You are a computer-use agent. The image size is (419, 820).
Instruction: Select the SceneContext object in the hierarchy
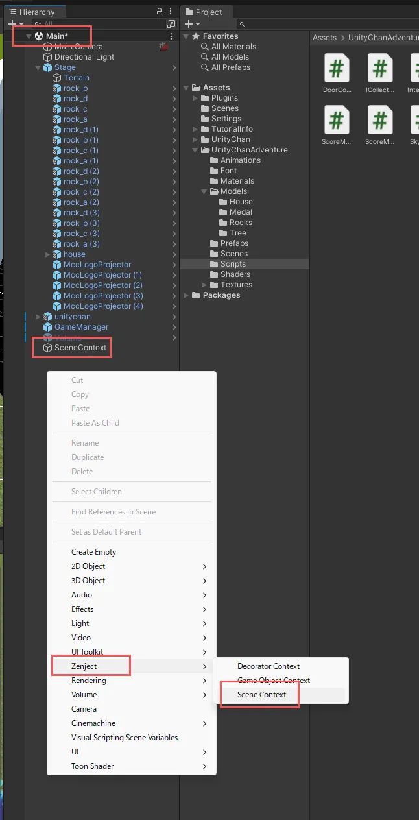80,348
